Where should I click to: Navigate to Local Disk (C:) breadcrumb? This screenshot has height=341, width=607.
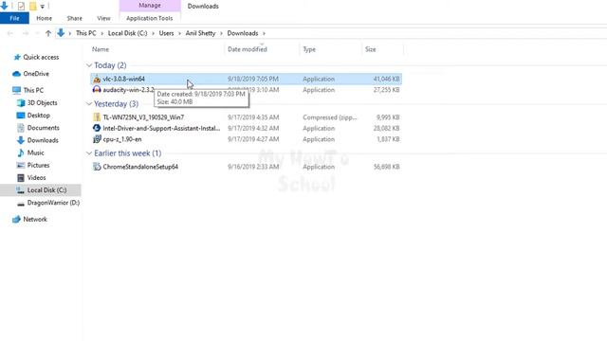pos(127,33)
